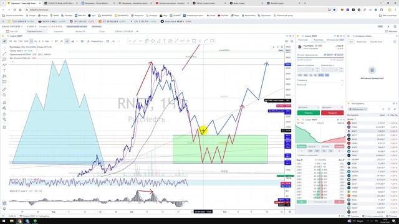Open the Windows Start menu
This screenshot has width=399, height=224.
pyautogui.click(x=3, y=221)
